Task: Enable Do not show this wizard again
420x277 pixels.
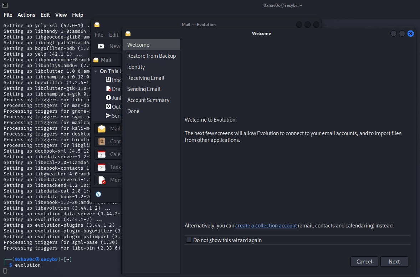Action: click(x=189, y=240)
